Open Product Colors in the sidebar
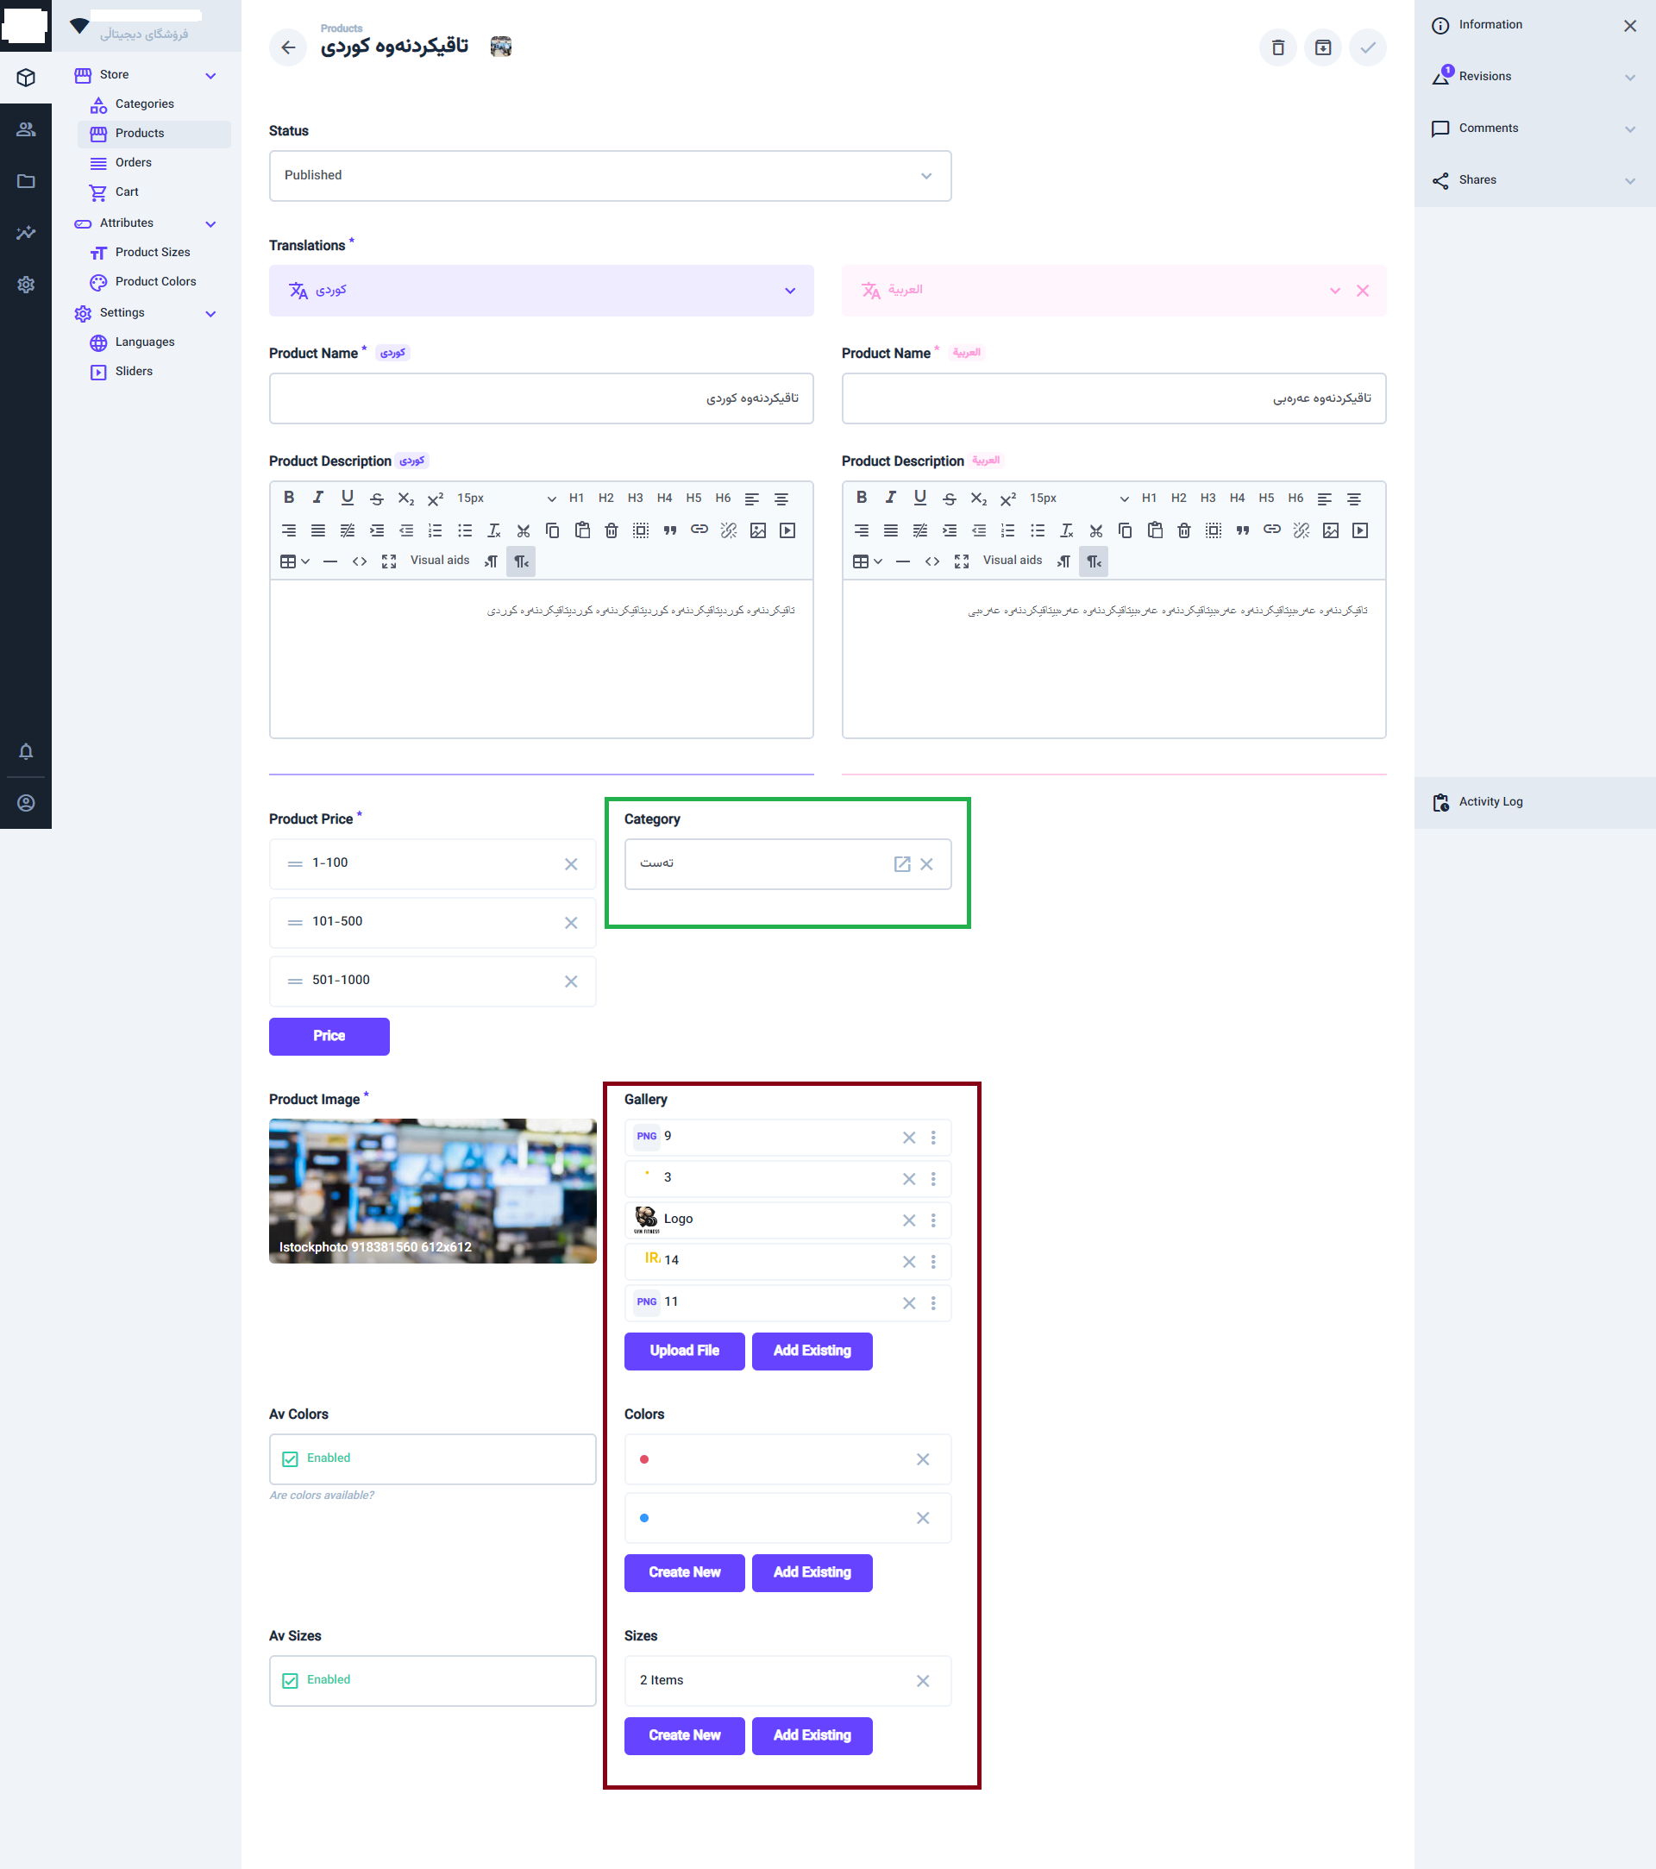1656x1869 pixels. pos(154,282)
